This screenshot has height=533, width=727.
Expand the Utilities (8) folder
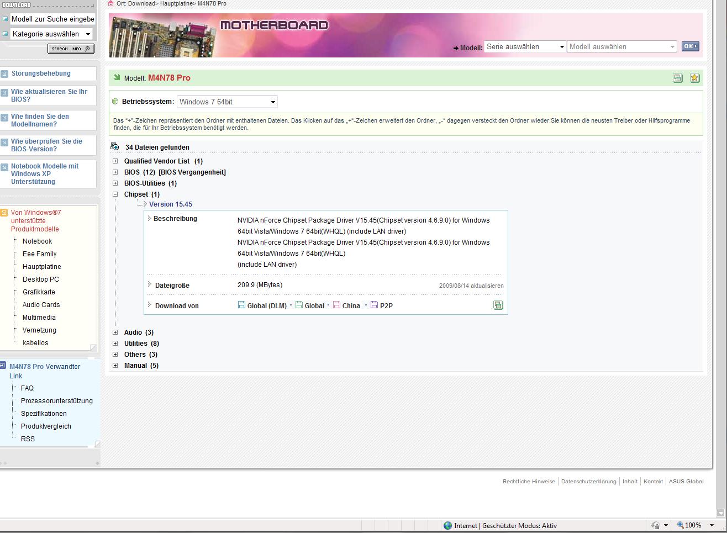pyautogui.click(x=115, y=343)
